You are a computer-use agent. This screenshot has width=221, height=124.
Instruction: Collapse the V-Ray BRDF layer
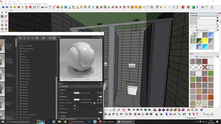(x=59, y=86)
